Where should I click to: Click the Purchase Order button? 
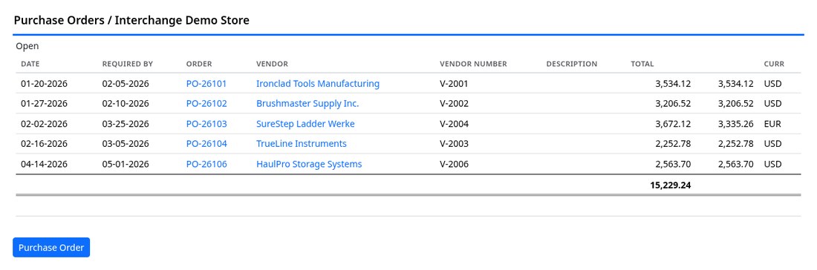coord(51,248)
